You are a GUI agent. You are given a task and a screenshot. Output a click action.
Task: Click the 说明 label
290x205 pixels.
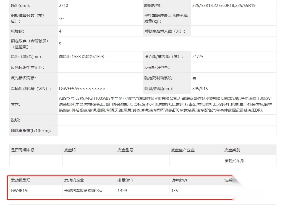(x=16, y=120)
